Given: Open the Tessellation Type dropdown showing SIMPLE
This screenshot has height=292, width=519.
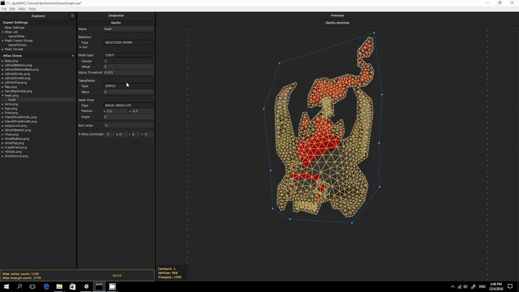Looking at the screenshot, I should click(x=128, y=86).
